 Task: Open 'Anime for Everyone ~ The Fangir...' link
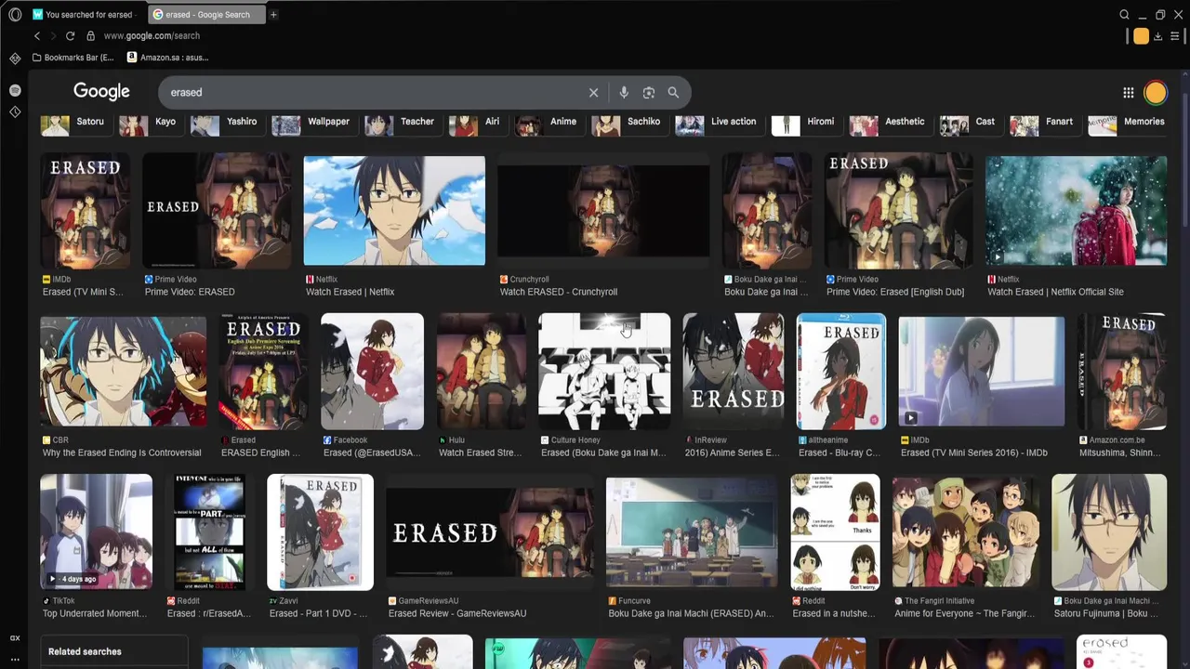pos(964,613)
